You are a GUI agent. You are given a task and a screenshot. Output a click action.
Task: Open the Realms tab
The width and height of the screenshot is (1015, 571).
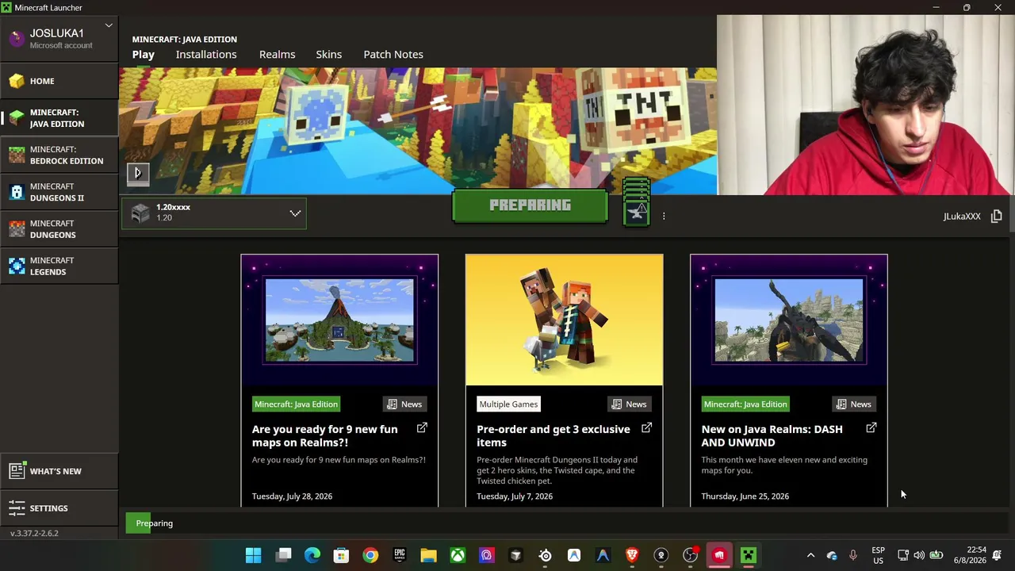[x=277, y=55]
